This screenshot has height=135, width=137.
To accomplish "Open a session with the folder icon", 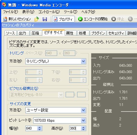I will click(37, 19).
